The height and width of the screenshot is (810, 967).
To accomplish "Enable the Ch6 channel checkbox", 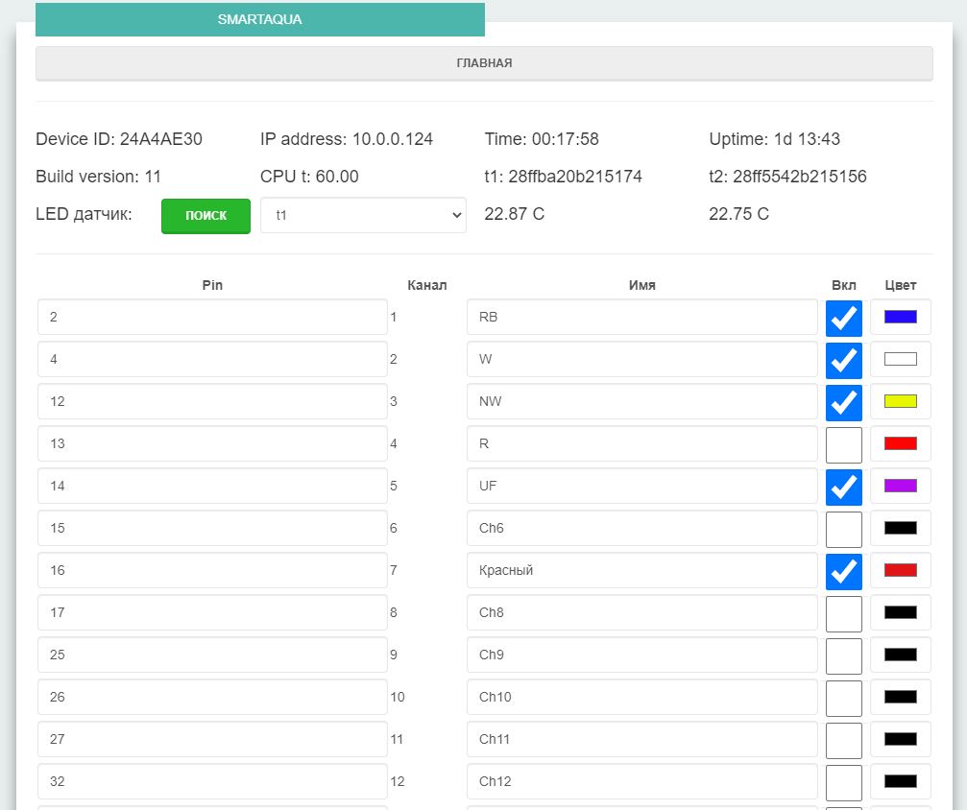I will [x=843, y=529].
